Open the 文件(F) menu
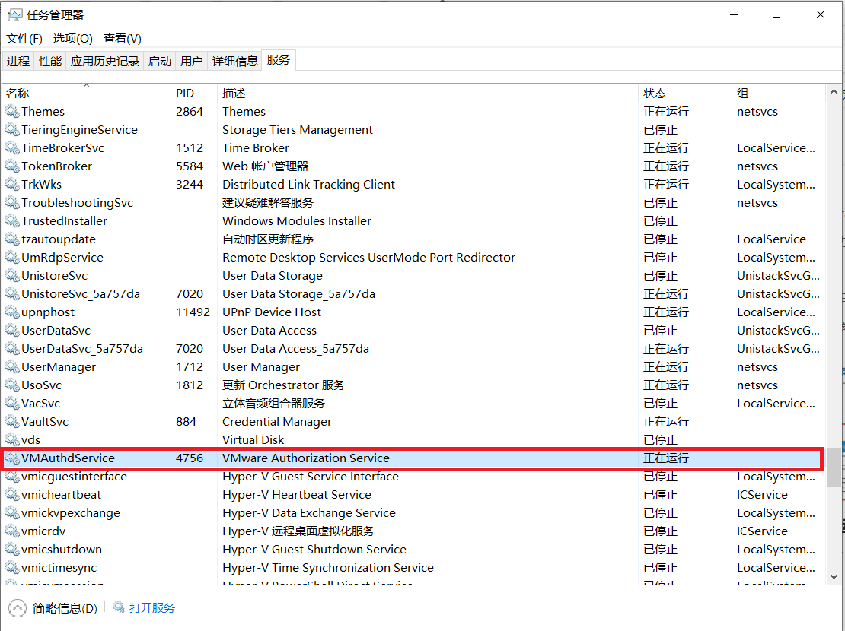Screen dimensions: 845x631 tap(24, 39)
